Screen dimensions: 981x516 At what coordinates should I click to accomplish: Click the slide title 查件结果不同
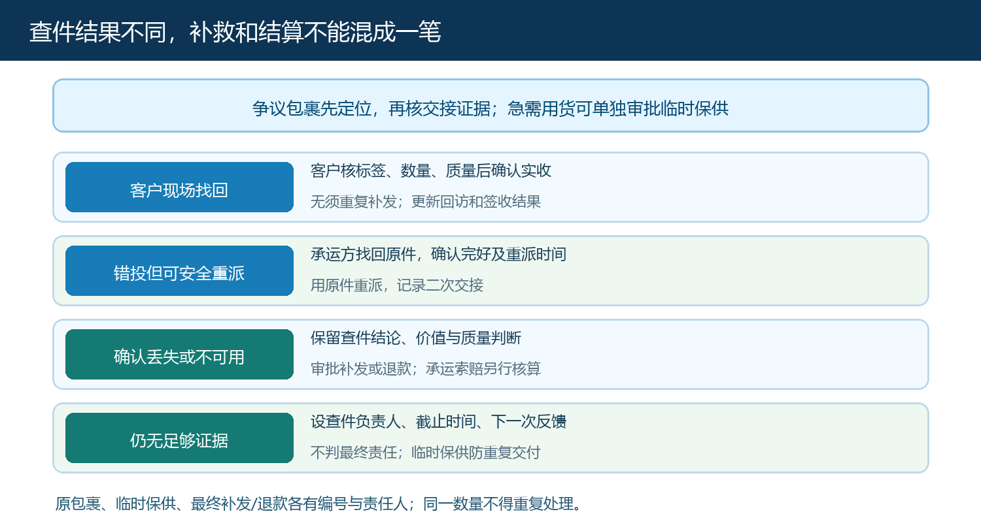coord(235,32)
